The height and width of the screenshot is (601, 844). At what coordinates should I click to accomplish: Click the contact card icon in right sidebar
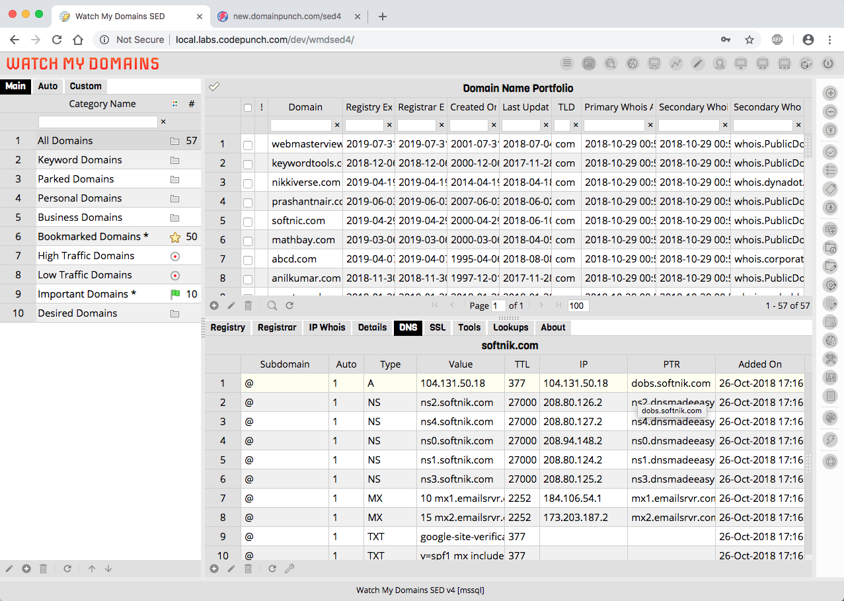[831, 378]
